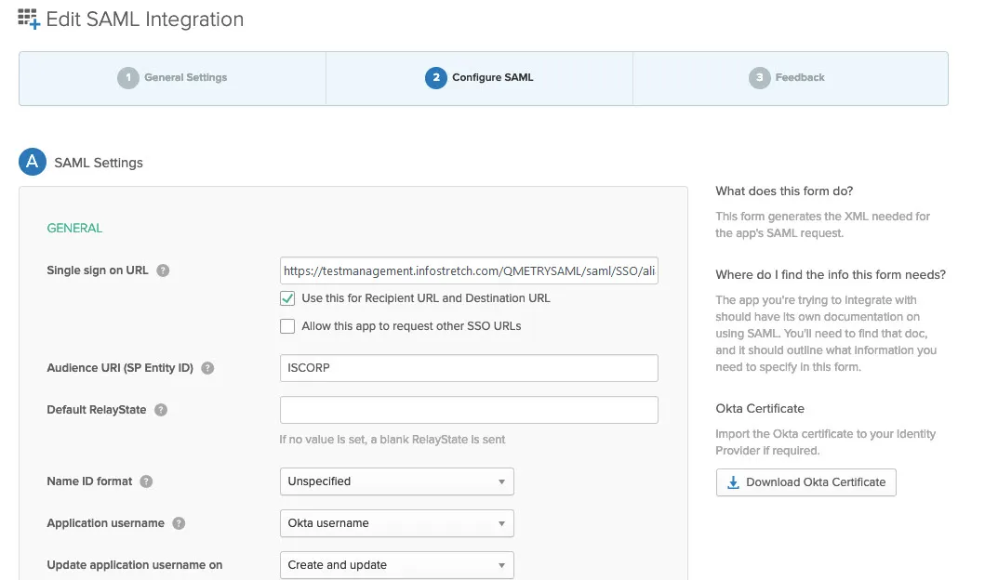
Task: Click the app grid icon beside page title
Action: [29, 20]
